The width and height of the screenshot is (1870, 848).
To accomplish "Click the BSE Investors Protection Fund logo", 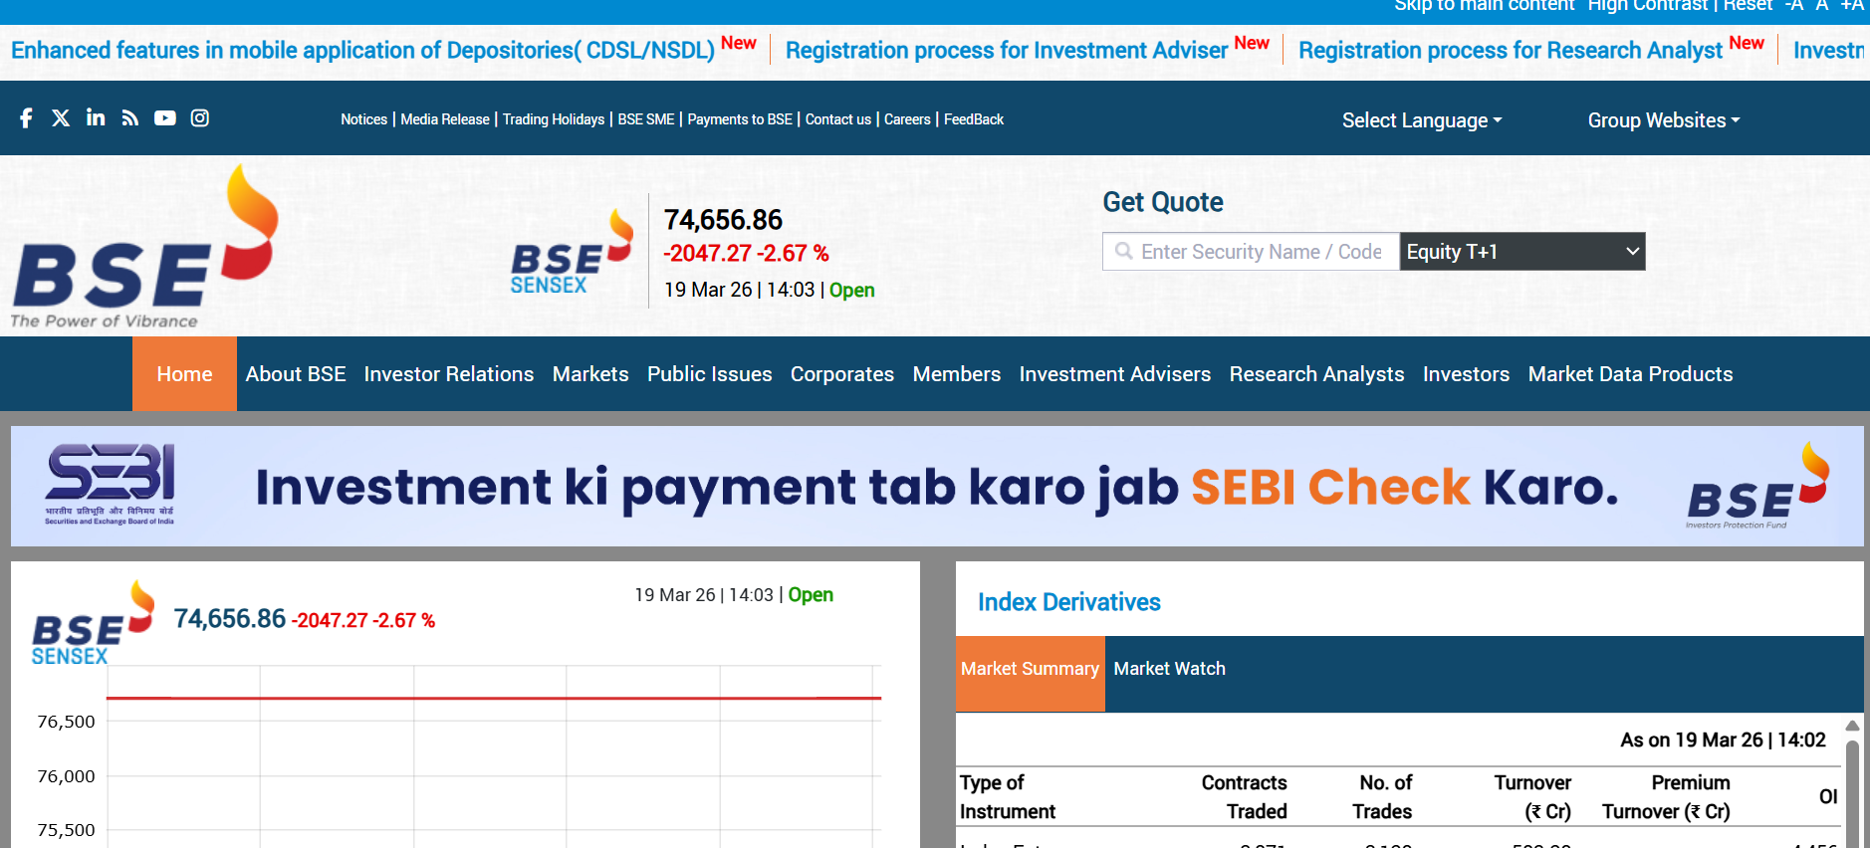I will point(1757,486).
